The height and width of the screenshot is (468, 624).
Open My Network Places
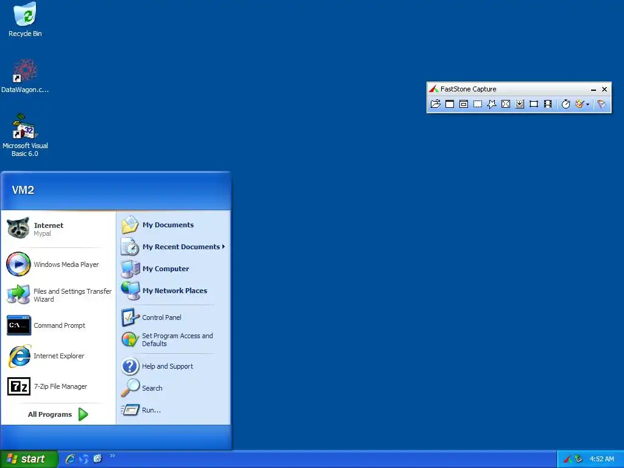[x=174, y=291]
